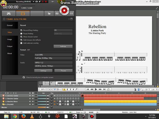Click the camera icon in the recording bar
This screenshot has height=119, width=159.
pos(37,2)
